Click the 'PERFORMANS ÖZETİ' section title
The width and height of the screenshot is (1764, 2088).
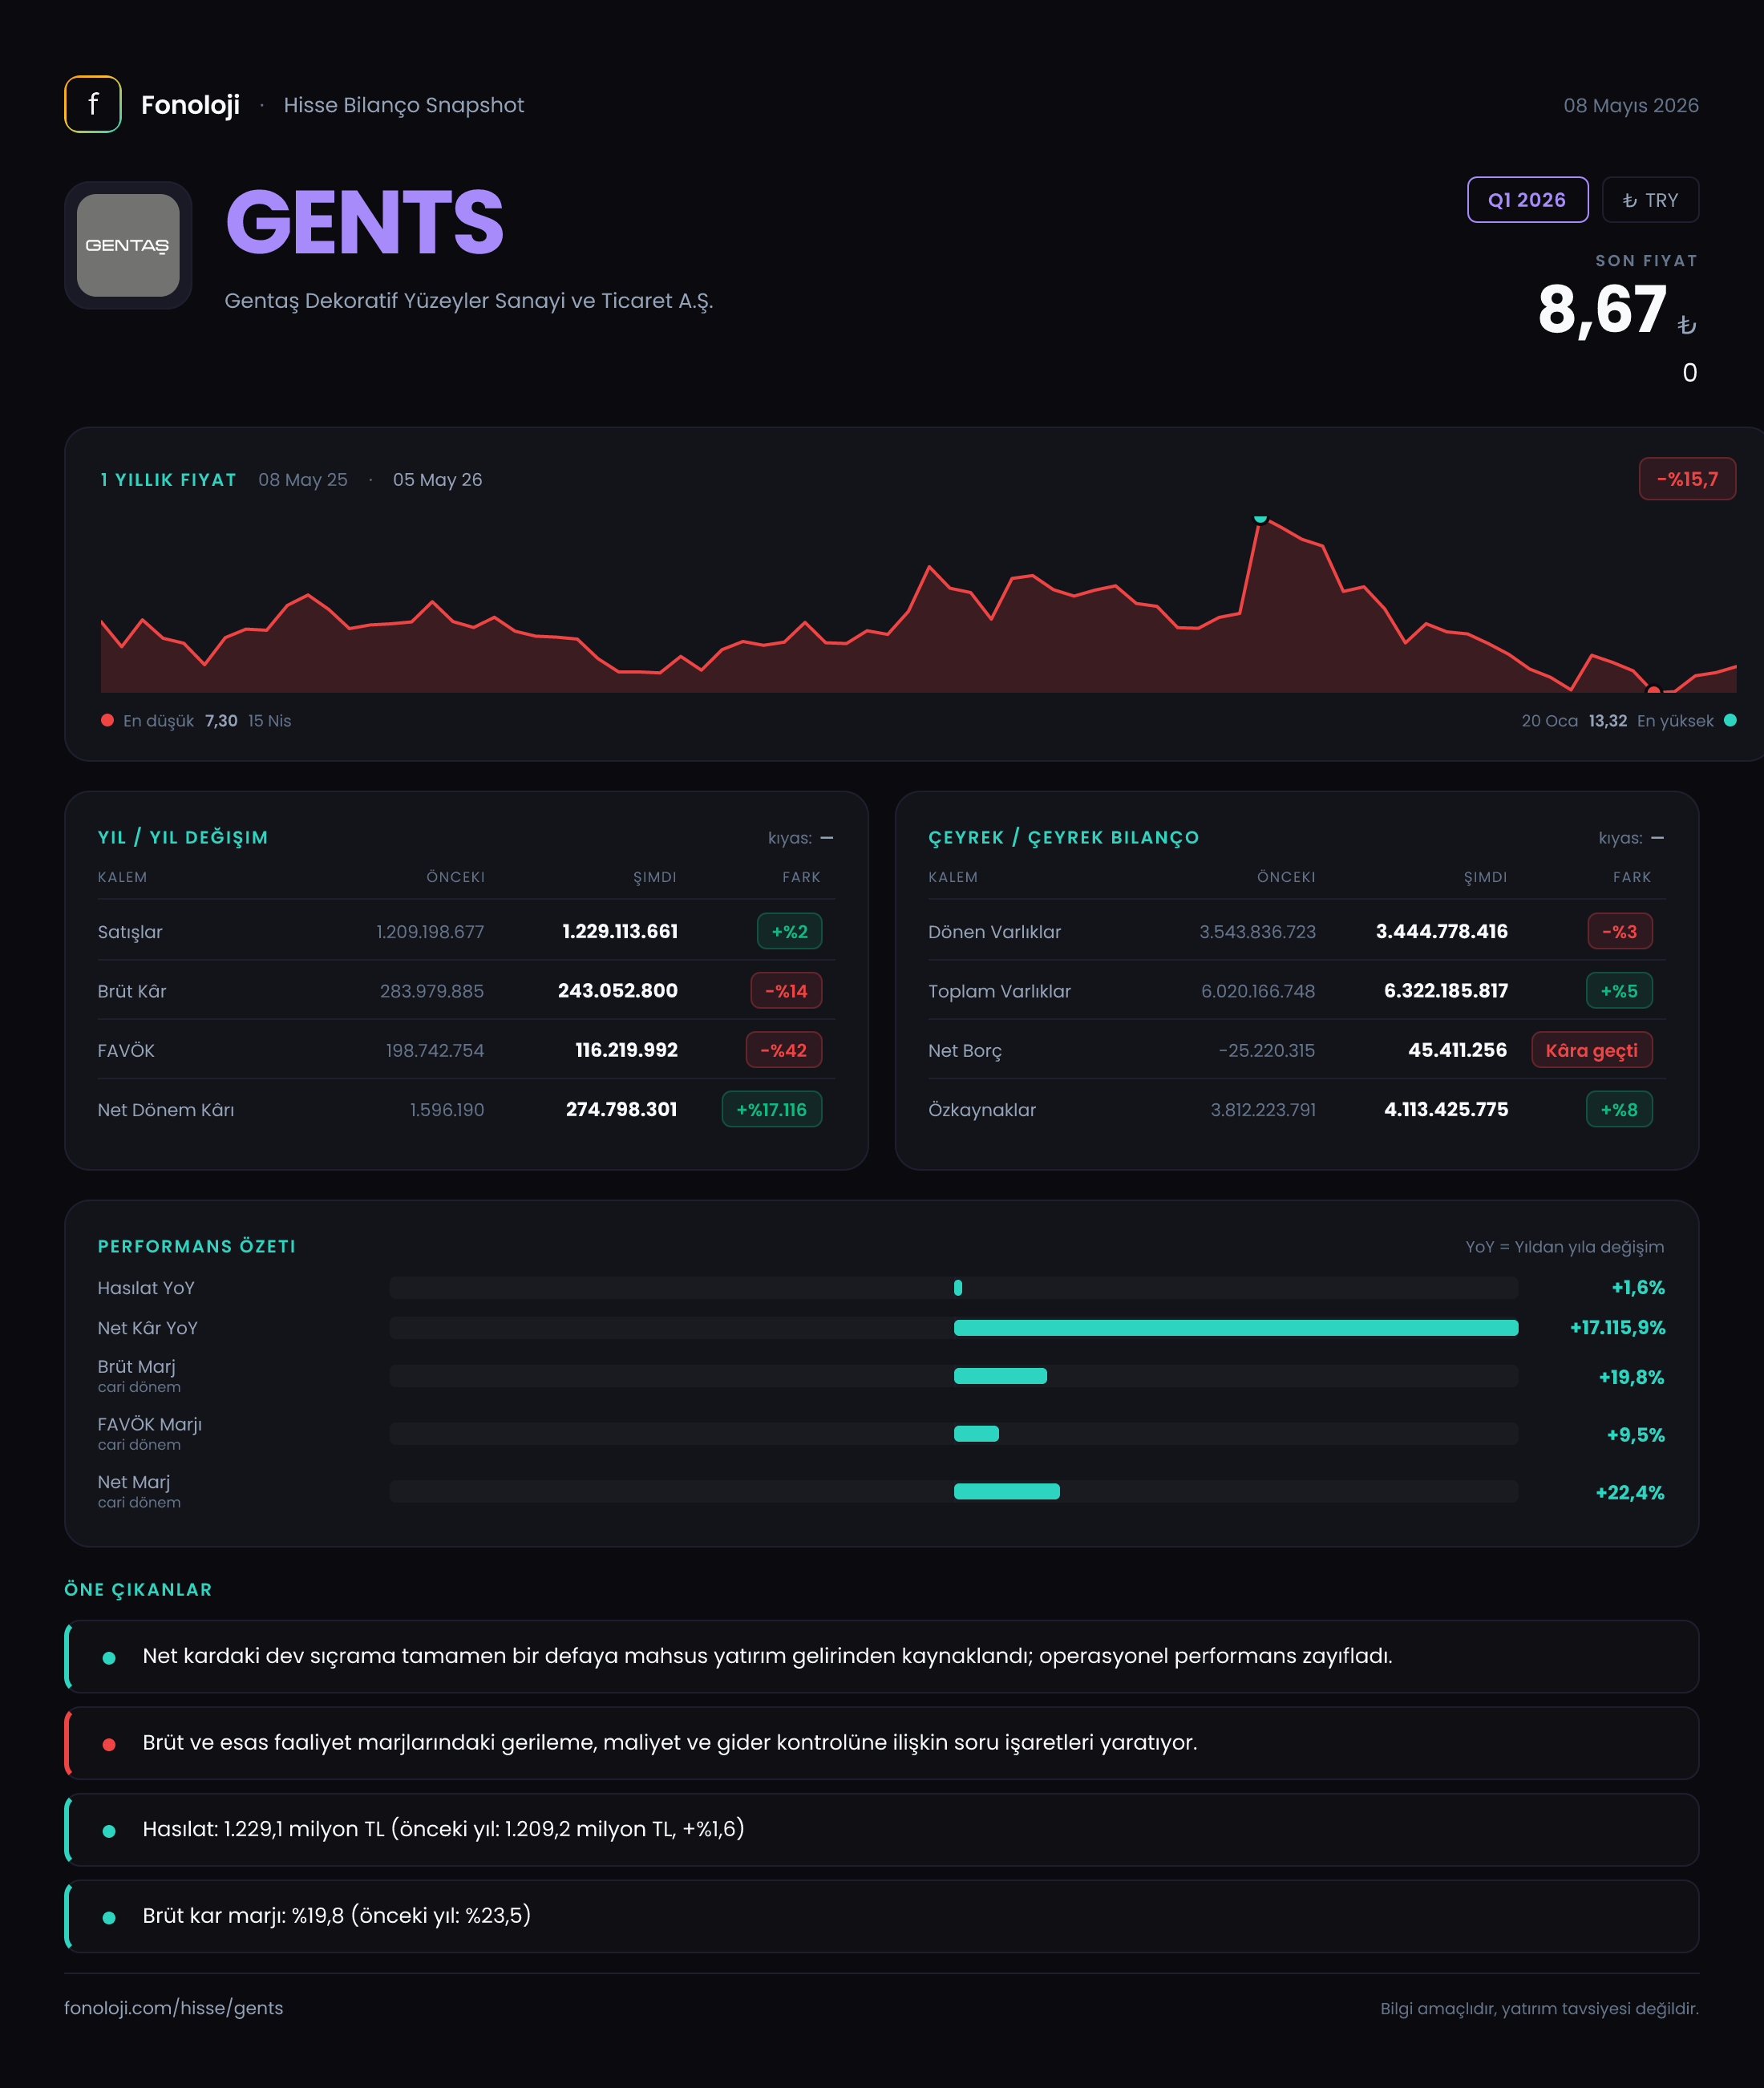pyautogui.click(x=197, y=1247)
